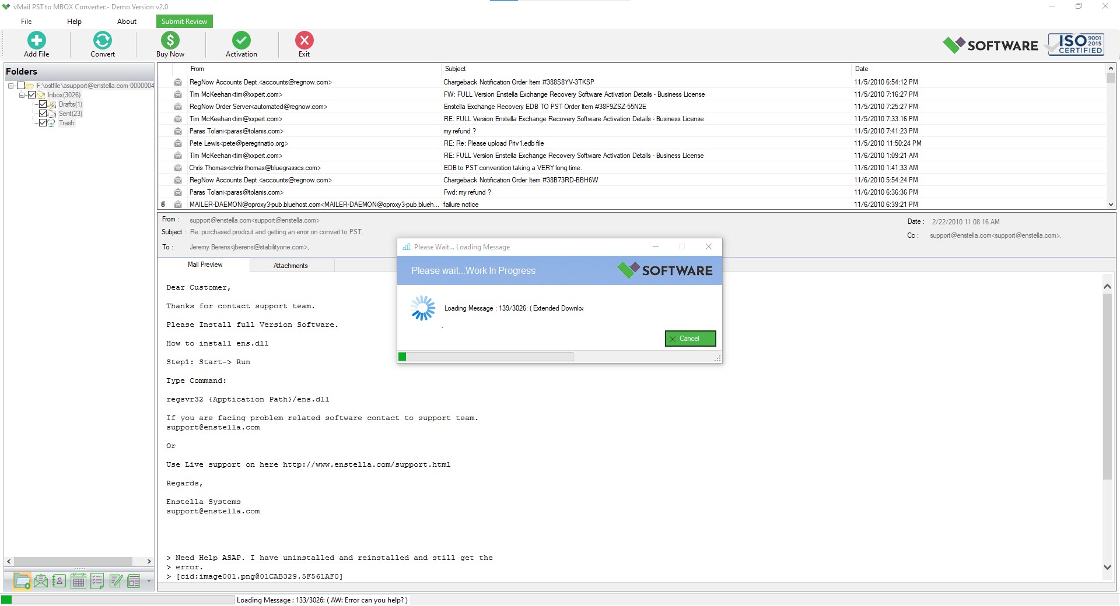Uncheck the Drafts(1) checkbox
This screenshot has height=606, width=1120.
coord(43,104)
